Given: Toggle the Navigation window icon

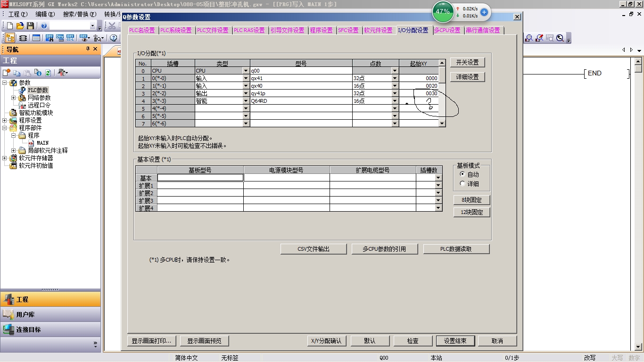Looking at the screenshot, I should click(10, 38).
